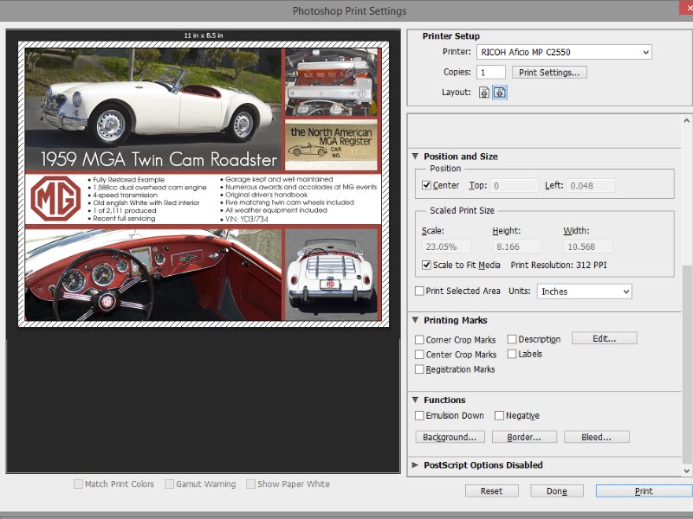Click in the Copies input field
693x519 pixels.
490,73
